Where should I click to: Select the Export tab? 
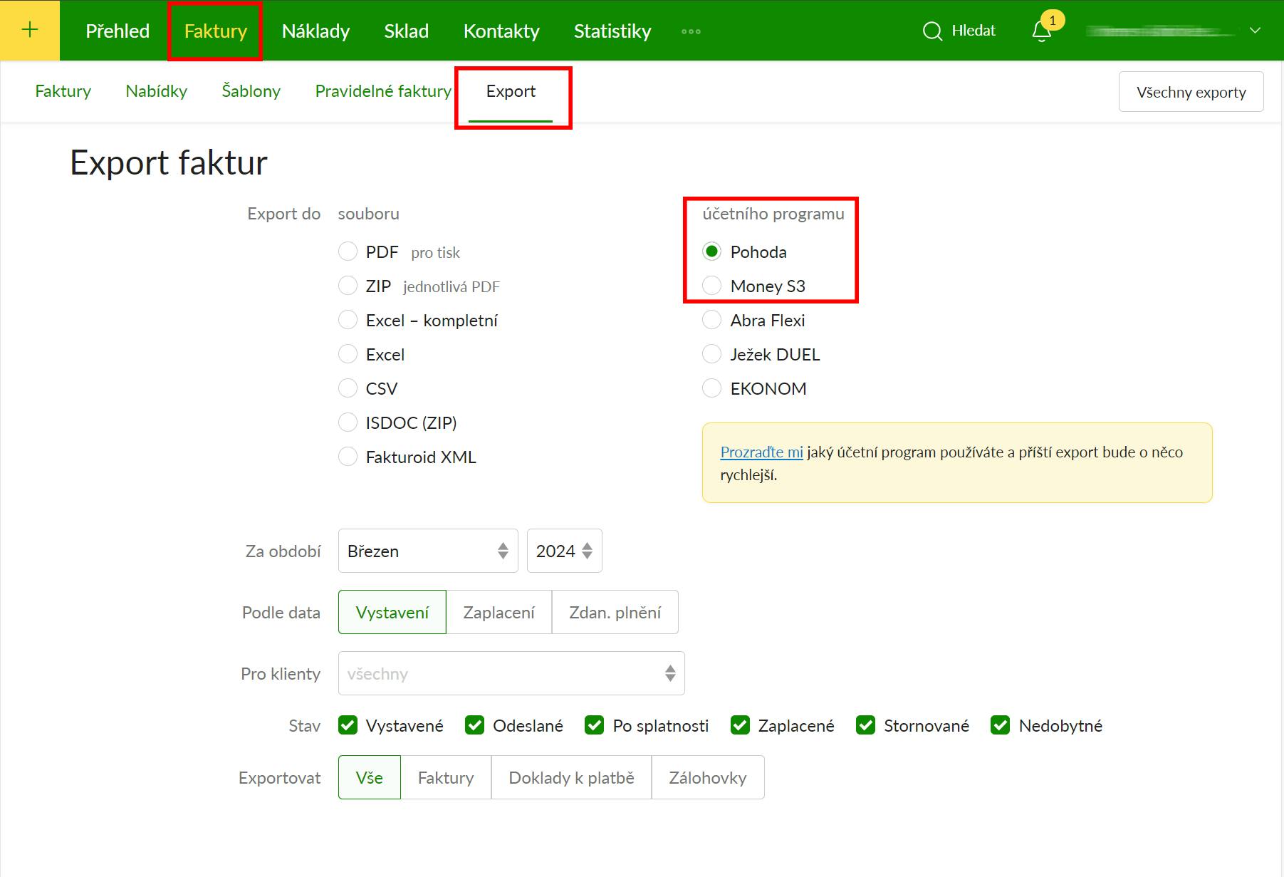[x=511, y=91]
